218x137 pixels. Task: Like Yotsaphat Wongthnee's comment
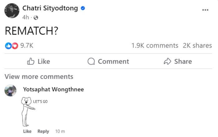(x=27, y=131)
